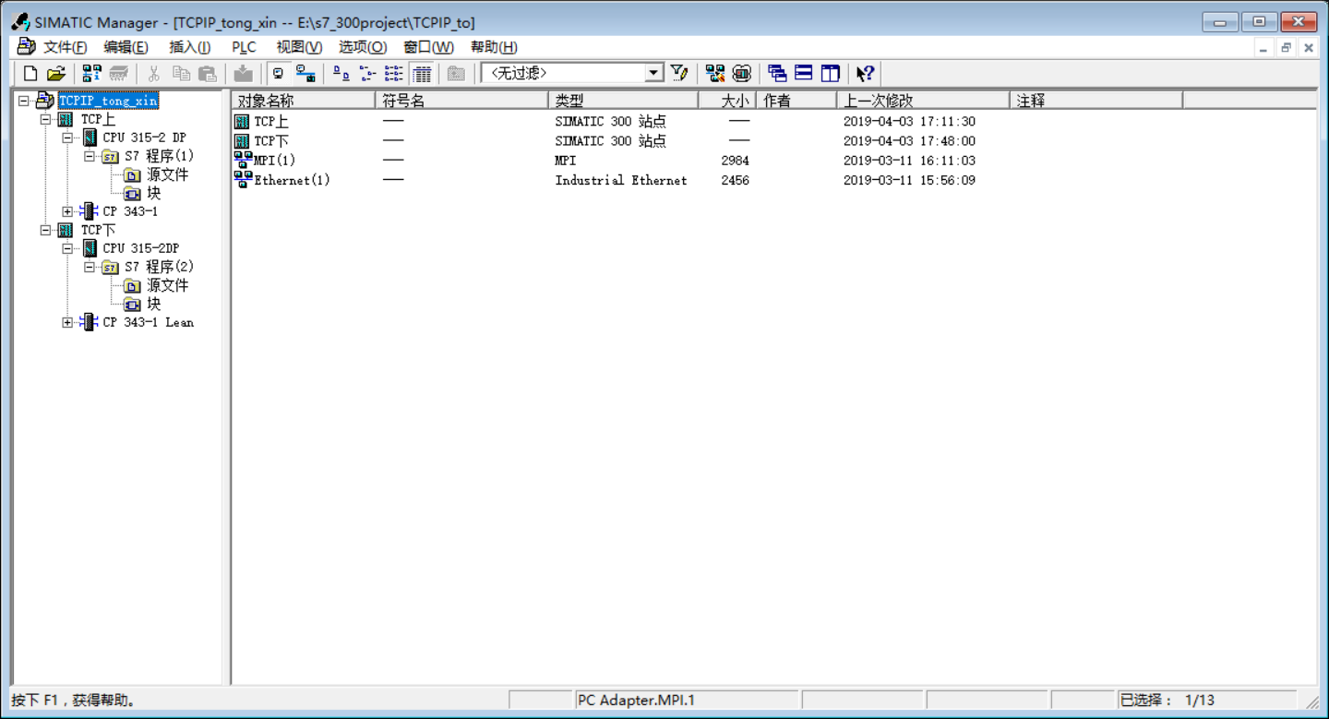Display accessible nodes using the toolbar icon
The image size is (1329, 719).
pos(89,73)
